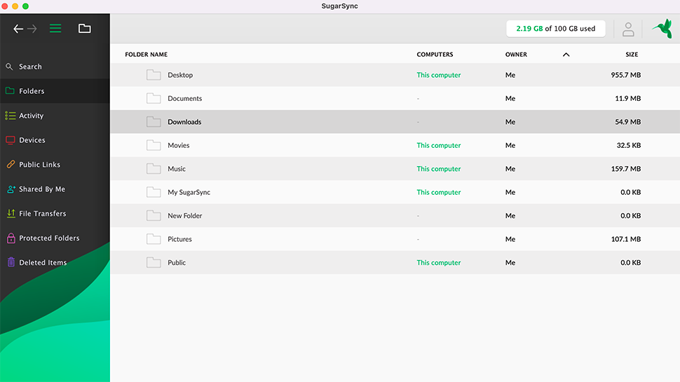Click the Desktop folder icon

pos(154,74)
